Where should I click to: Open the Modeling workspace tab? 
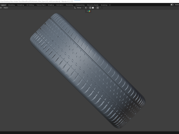[12, 5]
